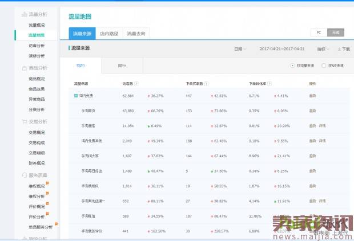Screen dimensions: 354x241
Task: Open 分类分析 in the sidebar
Action: pos(37,110)
